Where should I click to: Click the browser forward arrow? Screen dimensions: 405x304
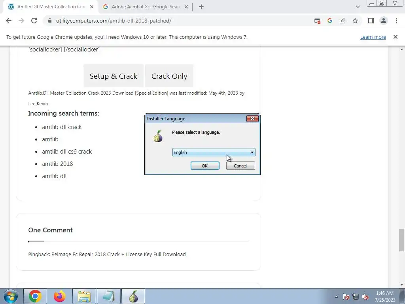[x=21, y=21]
